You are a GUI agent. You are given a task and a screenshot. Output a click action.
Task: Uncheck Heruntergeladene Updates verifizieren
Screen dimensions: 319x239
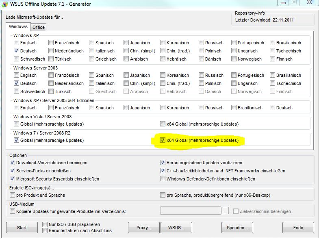(x=163, y=163)
